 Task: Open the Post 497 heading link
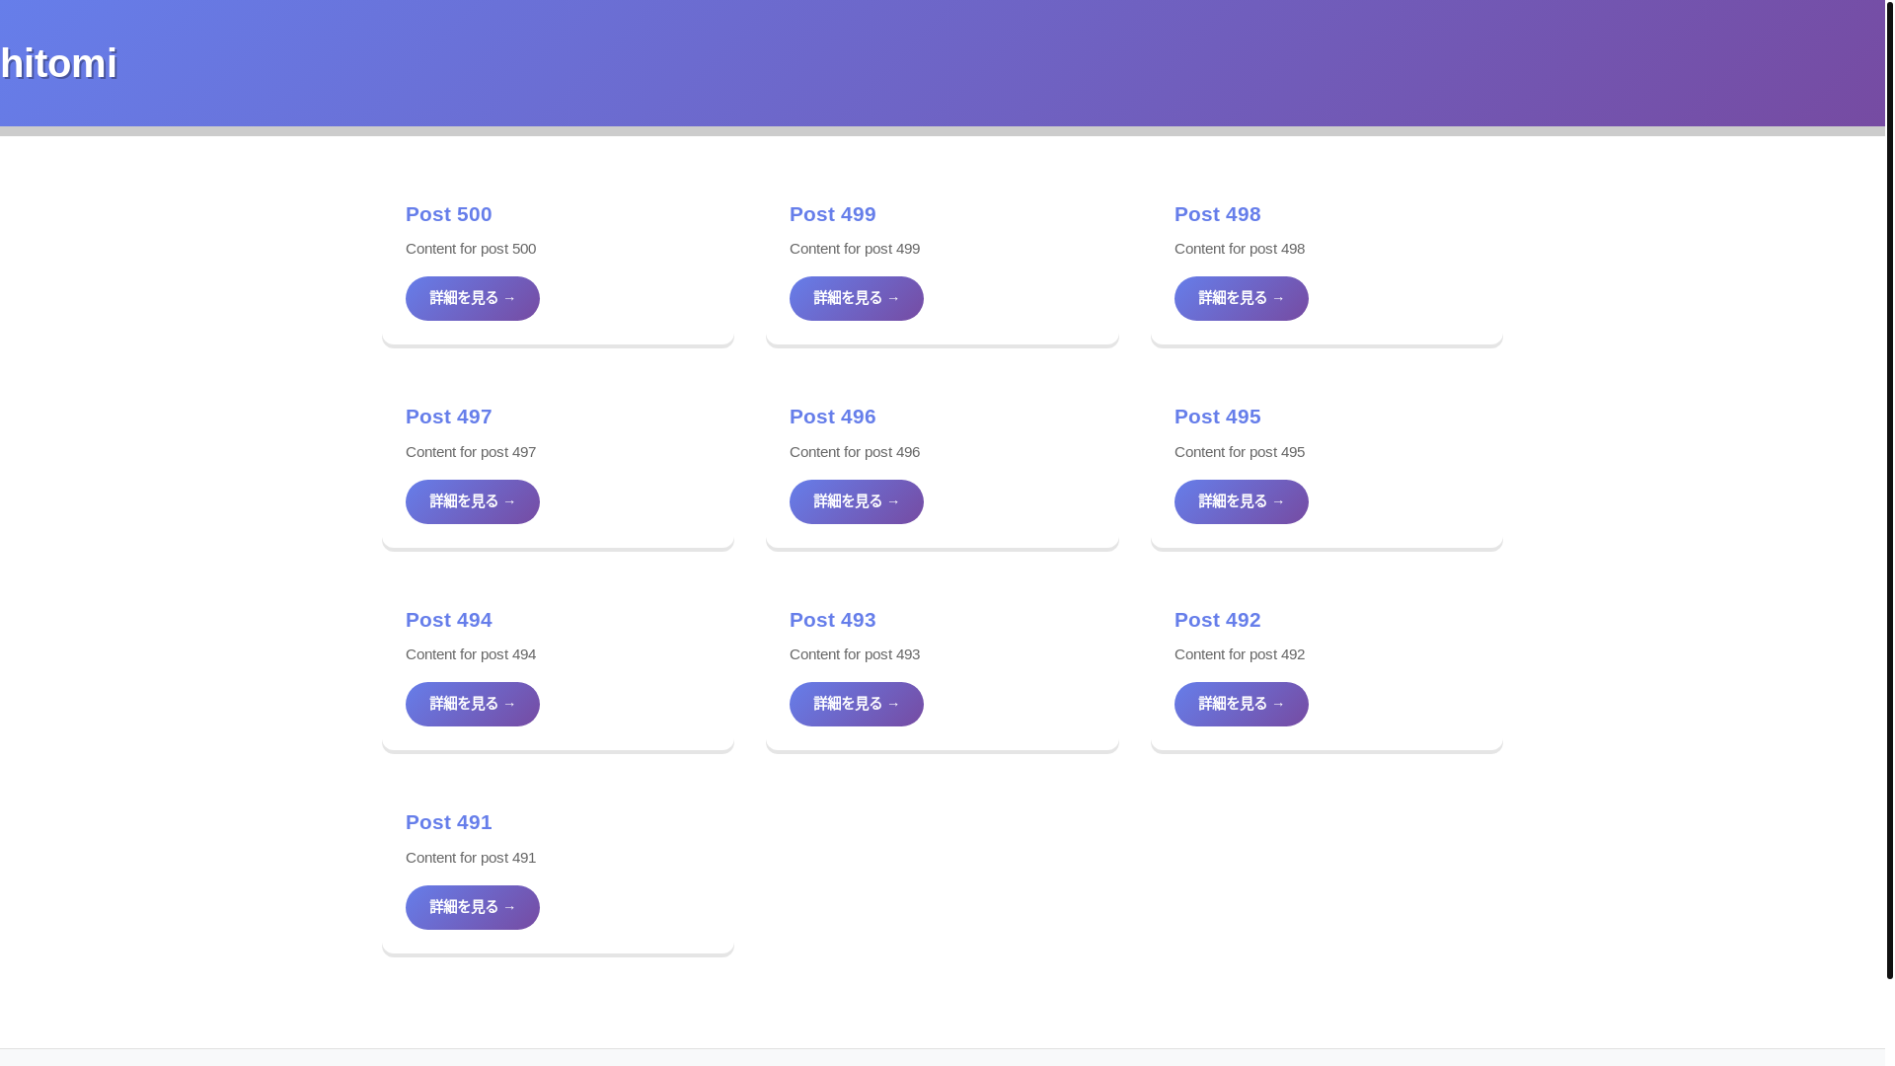point(448,417)
